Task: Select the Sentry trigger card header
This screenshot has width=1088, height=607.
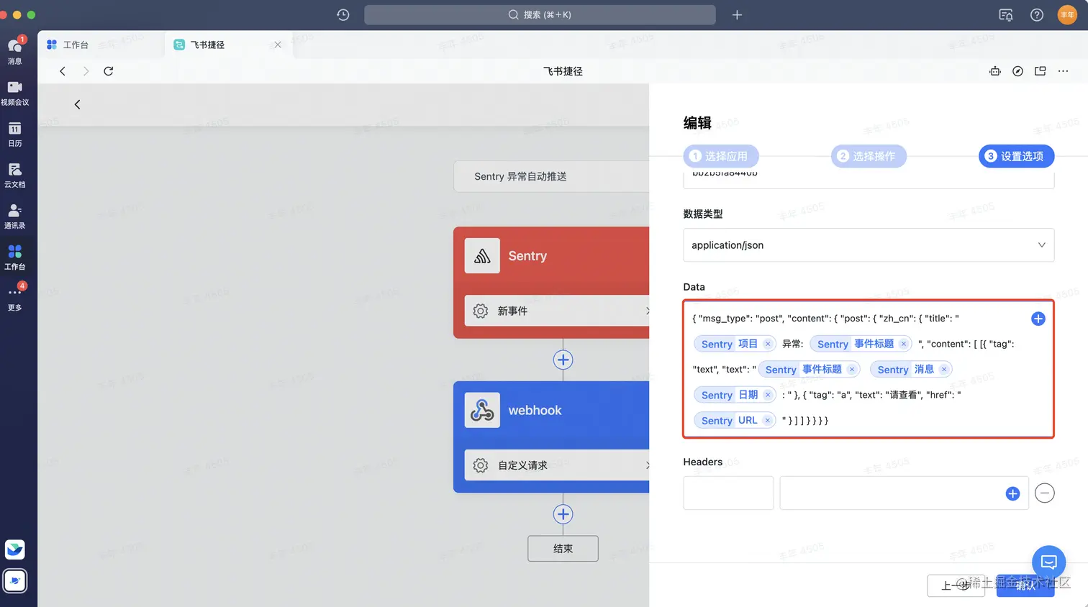Action: click(x=551, y=256)
